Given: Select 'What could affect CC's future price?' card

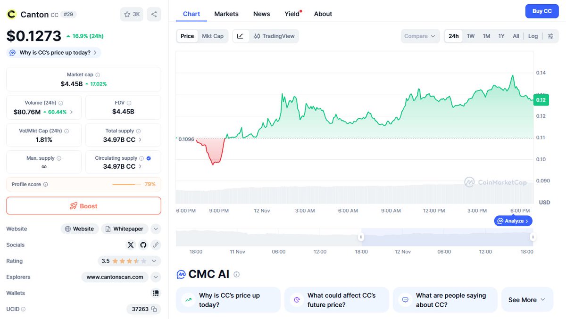Looking at the screenshot, I should [x=337, y=300].
